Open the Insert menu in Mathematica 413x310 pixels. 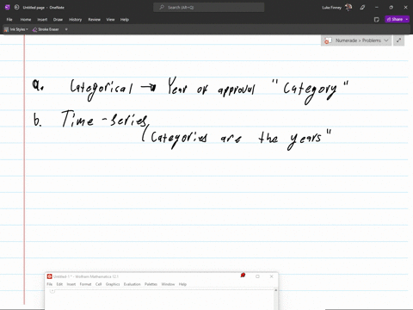[x=71, y=284]
